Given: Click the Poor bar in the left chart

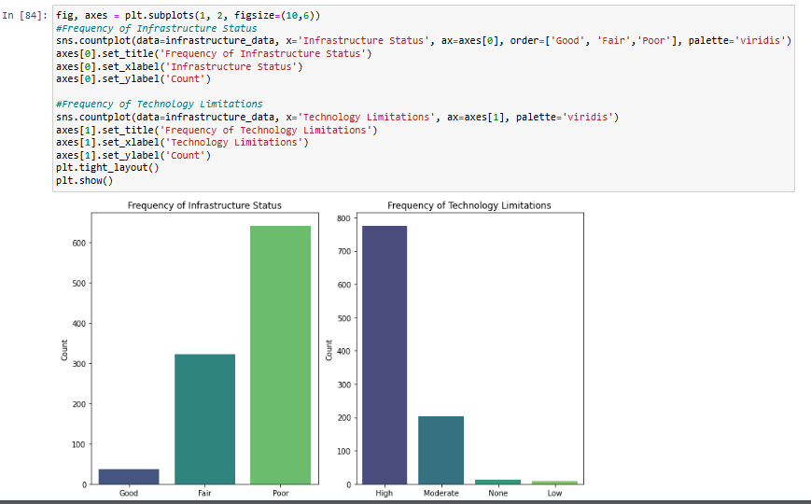Looking at the screenshot, I should pos(280,355).
